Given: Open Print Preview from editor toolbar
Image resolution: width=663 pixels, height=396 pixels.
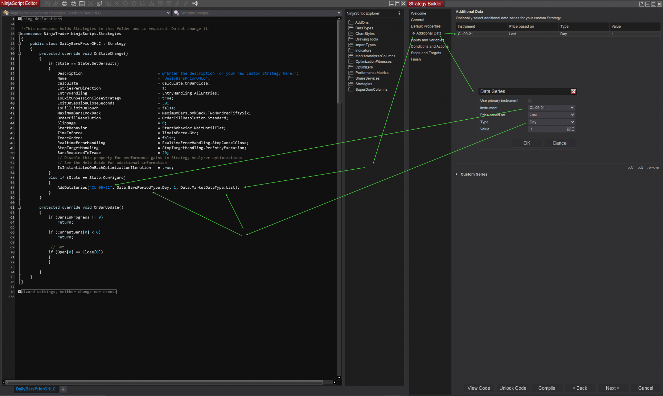Looking at the screenshot, I should pos(73,3).
